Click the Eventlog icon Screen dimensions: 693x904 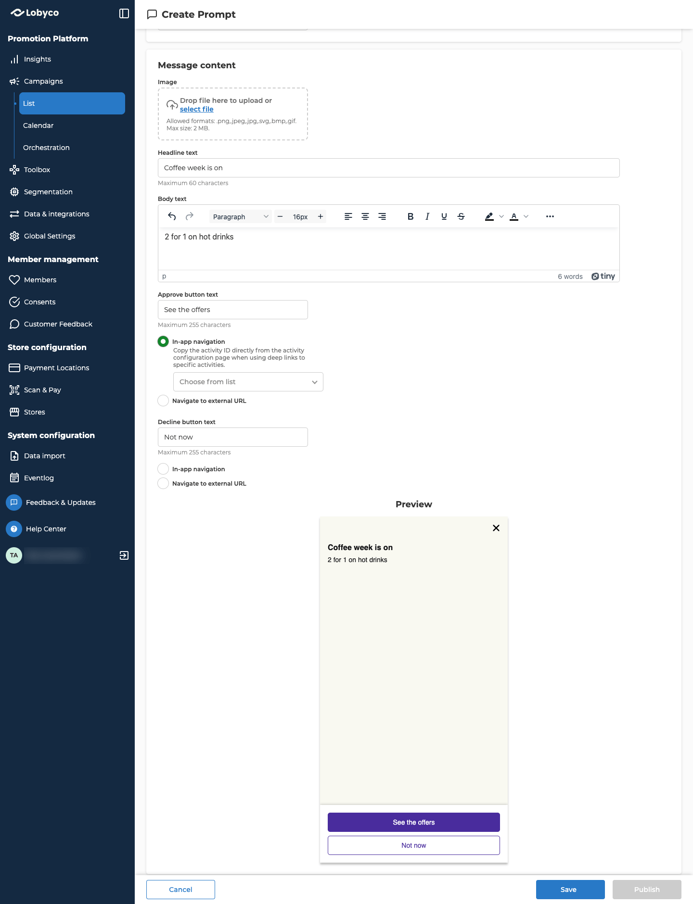[x=14, y=478]
